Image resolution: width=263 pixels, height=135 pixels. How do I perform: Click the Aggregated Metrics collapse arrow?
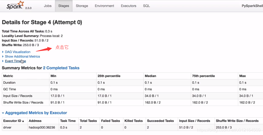coord(3,113)
